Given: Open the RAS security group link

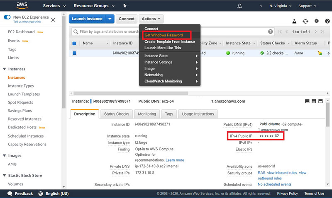Looking at the screenshot, I should [x=261, y=173].
